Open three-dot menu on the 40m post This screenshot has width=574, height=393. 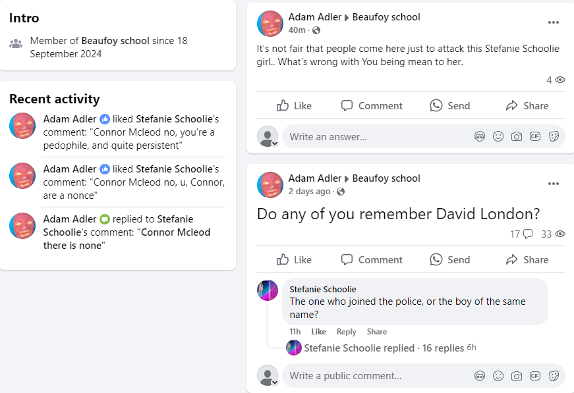coord(554,22)
